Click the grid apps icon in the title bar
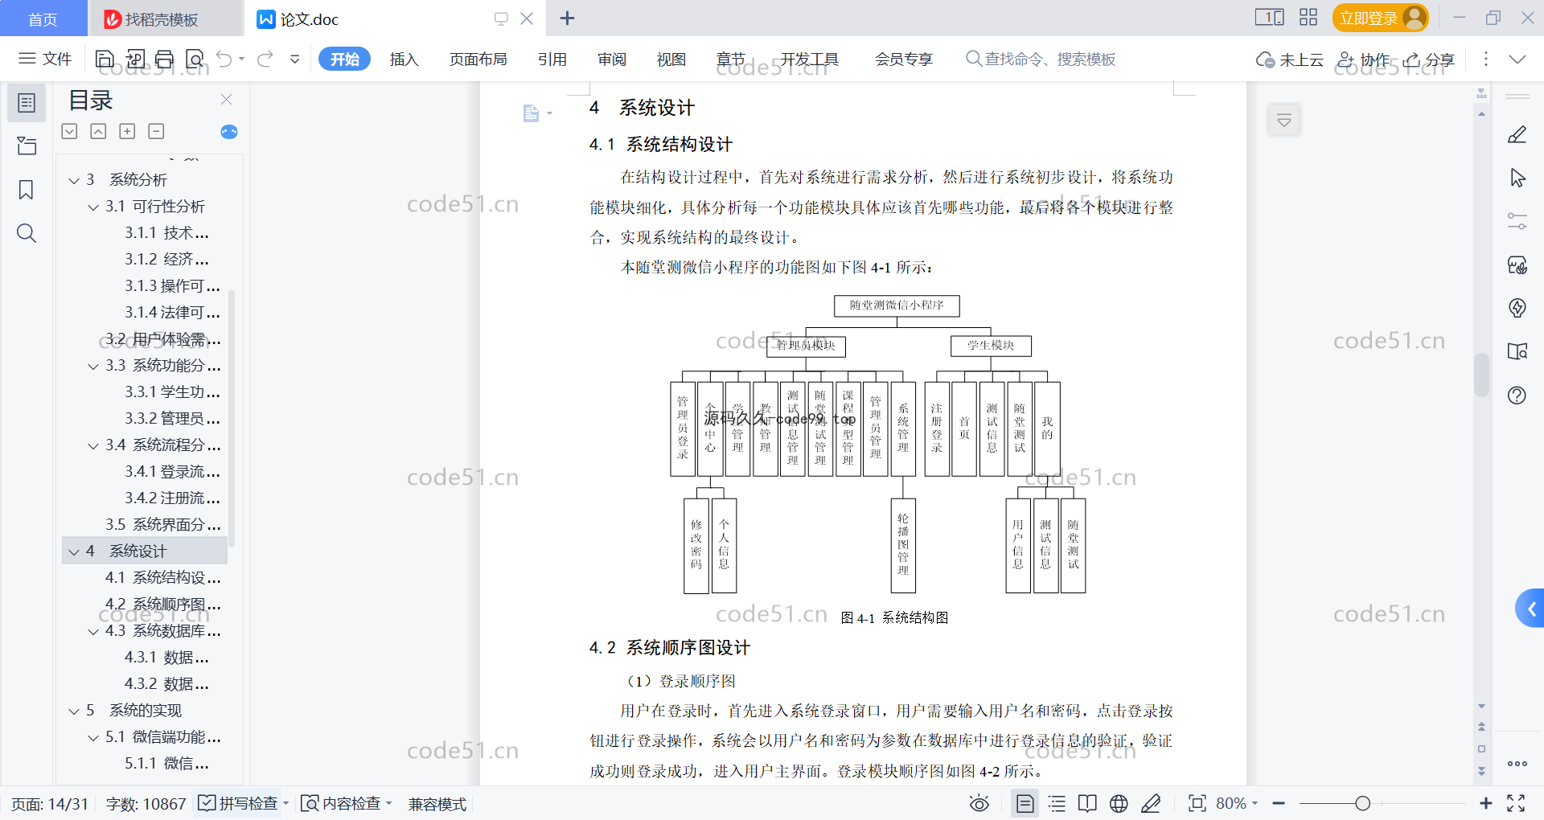 point(1308,18)
